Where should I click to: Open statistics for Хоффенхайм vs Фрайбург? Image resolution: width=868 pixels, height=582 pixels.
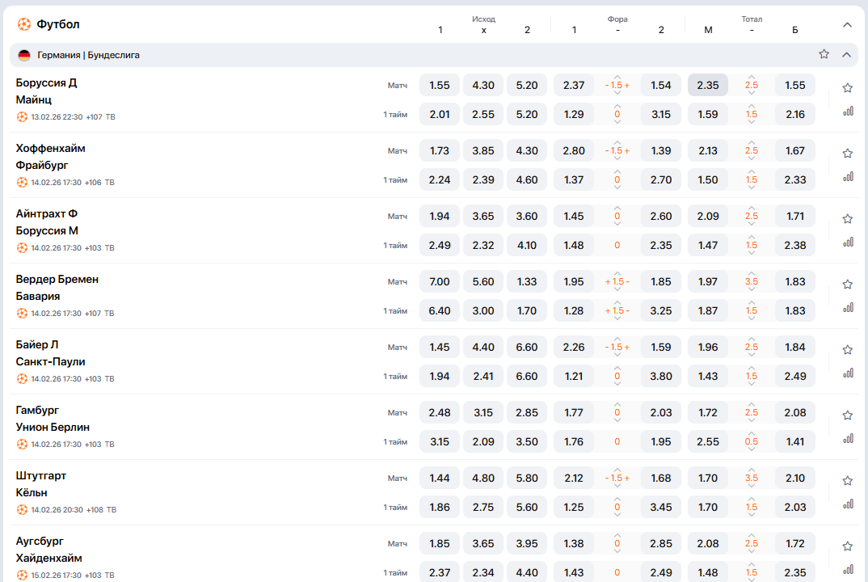click(x=847, y=177)
